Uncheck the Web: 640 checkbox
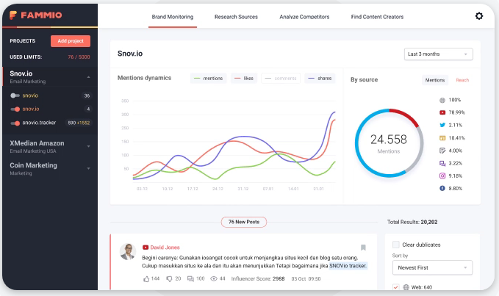 (x=395, y=286)
